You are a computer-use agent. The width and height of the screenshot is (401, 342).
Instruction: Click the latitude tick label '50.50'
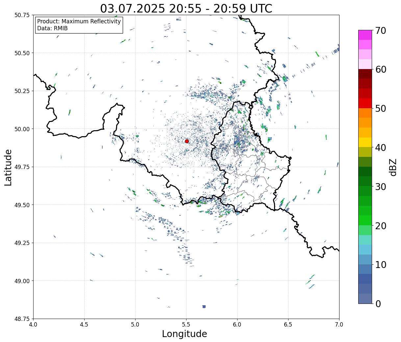pos(22,53)
